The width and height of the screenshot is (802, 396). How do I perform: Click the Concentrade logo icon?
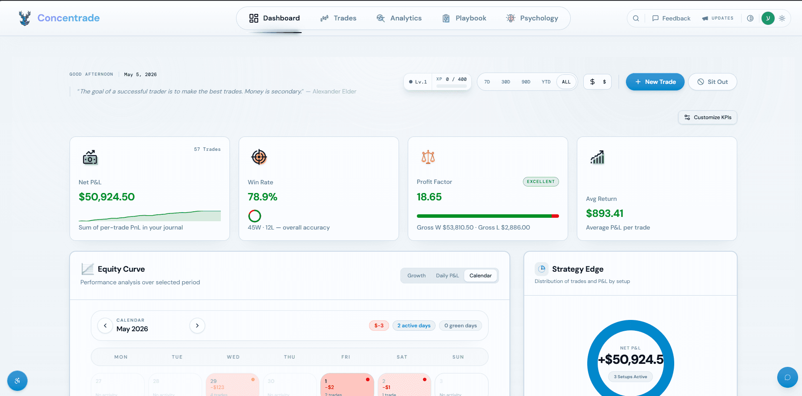pyautogui.click(x=25, y=18)
